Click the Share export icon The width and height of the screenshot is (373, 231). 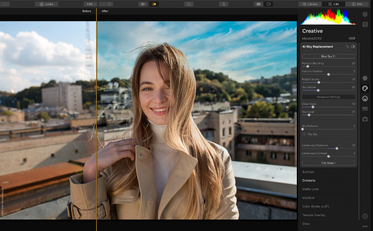pyautogui.click(x=224, y=4)
